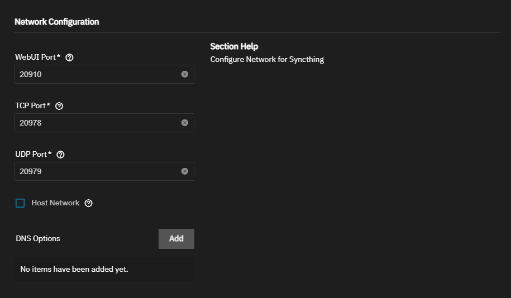Click the Section Help heading
The width and height of the screenshot is (511, 298).
click(x=234, y=46)
